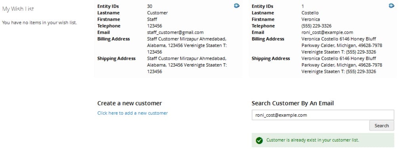399x149 pixels.
Task: Click the My Wish List heading
Action: point(18,9)
